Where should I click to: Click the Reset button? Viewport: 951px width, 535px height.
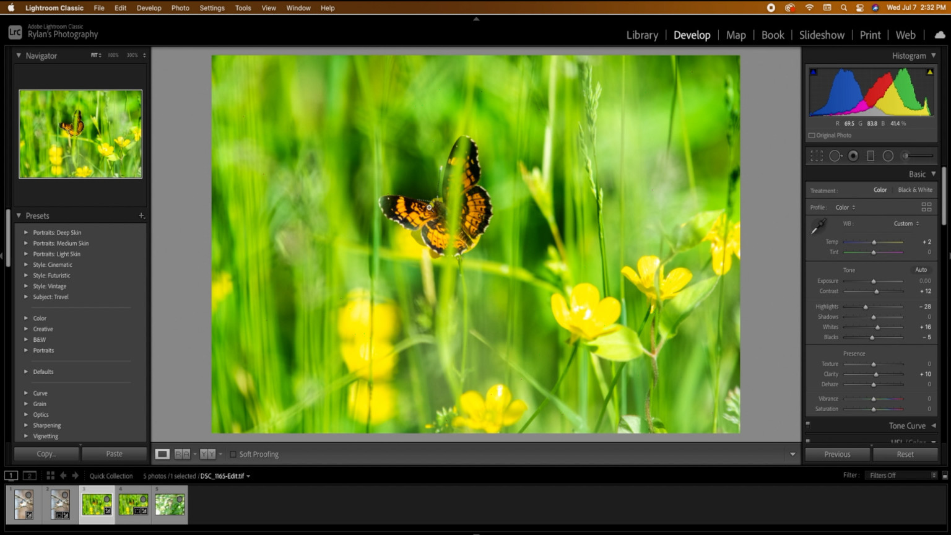click(905, 455)
